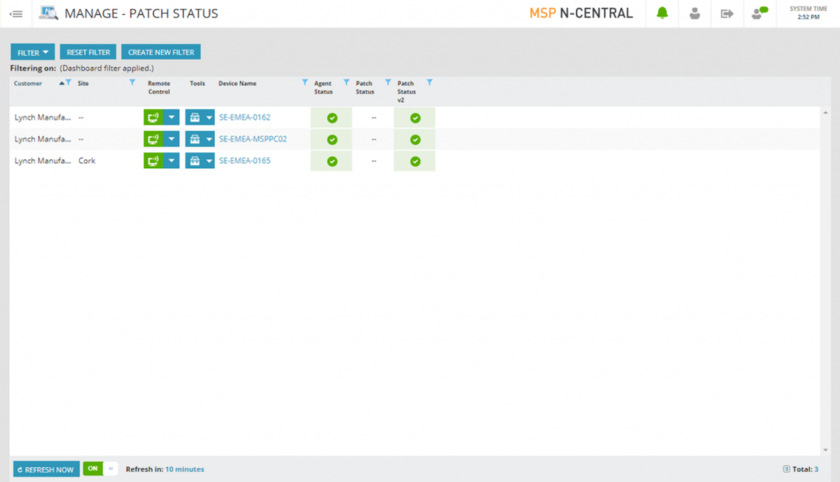The width and height of the screenshot is (840, 482).
Task: Open the feedback chat icon in the header
Action: point(759,13)
